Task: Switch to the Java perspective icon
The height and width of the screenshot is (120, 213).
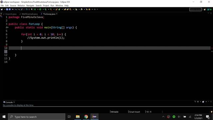Action: click(208, 9)
